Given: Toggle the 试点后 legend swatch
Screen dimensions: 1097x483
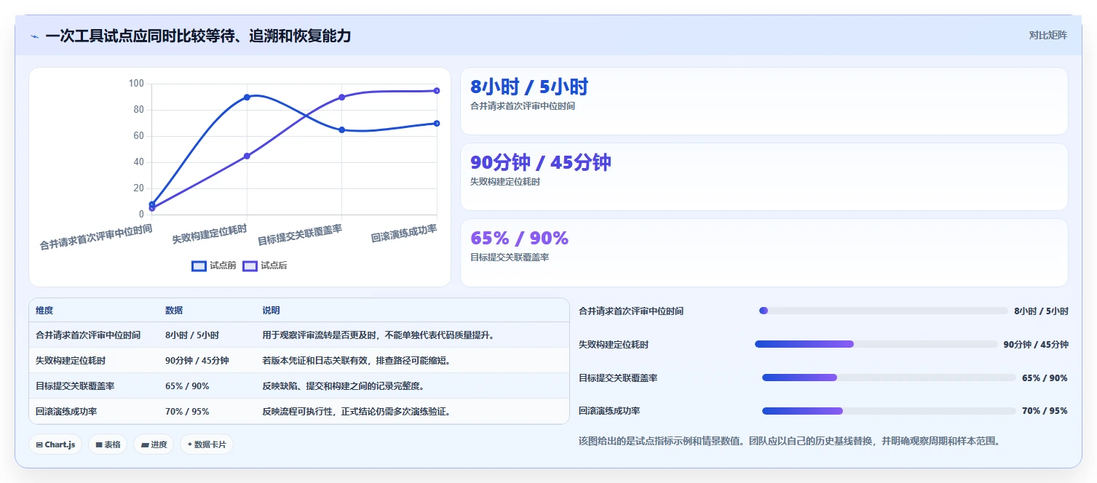Looking at the screenshot, I should 250,266.
